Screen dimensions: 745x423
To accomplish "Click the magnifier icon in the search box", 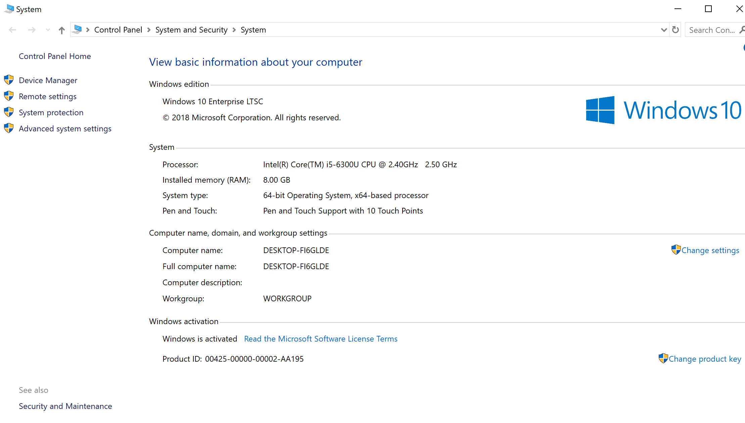I will (x=741, y=30).
